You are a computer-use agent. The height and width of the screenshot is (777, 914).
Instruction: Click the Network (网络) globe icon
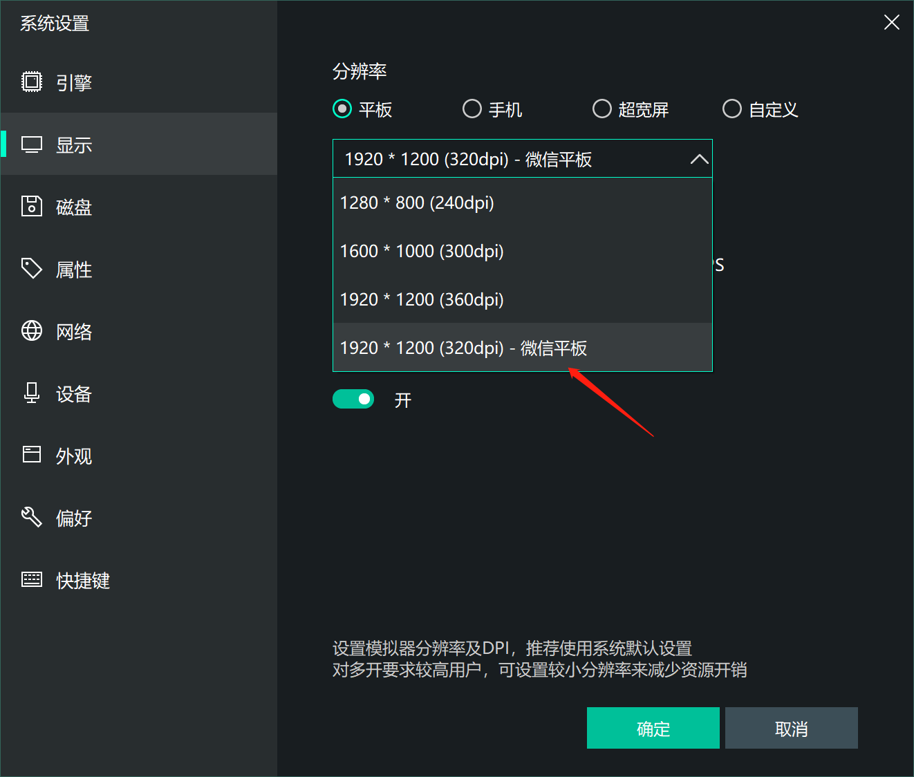coord(32,331)
